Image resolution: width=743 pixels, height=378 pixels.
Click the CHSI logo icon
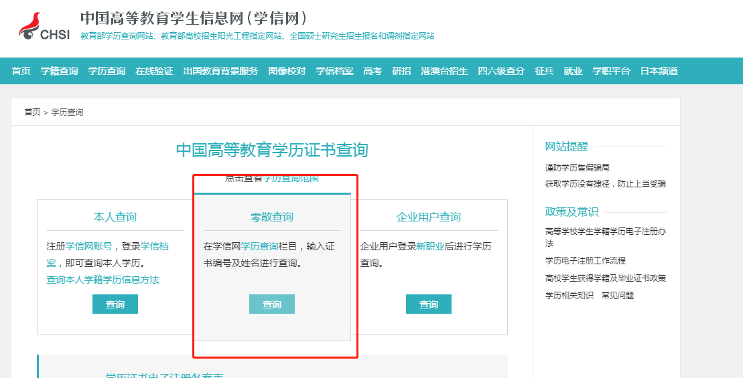[44, 27]
